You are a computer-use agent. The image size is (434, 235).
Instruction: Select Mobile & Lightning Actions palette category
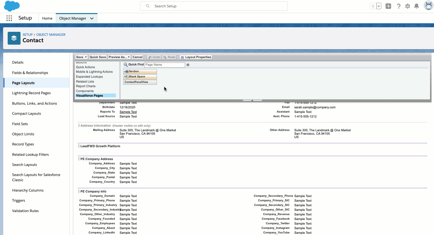tap(94, 72)
